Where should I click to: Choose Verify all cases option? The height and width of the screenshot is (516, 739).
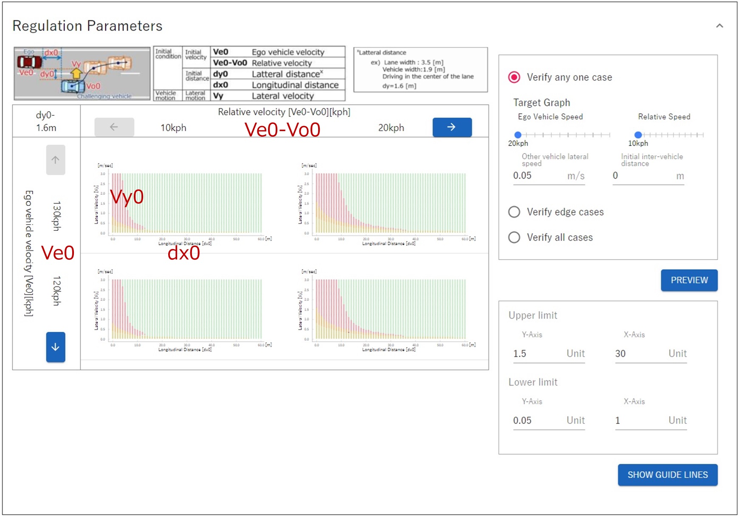(514, 237)
